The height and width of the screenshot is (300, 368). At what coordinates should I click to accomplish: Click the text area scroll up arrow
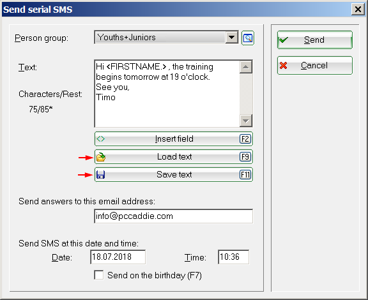click(246, 67)
